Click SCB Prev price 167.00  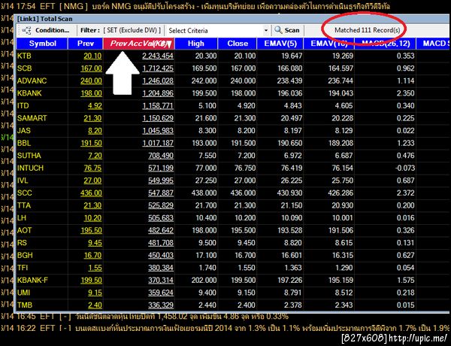[91, 68]
